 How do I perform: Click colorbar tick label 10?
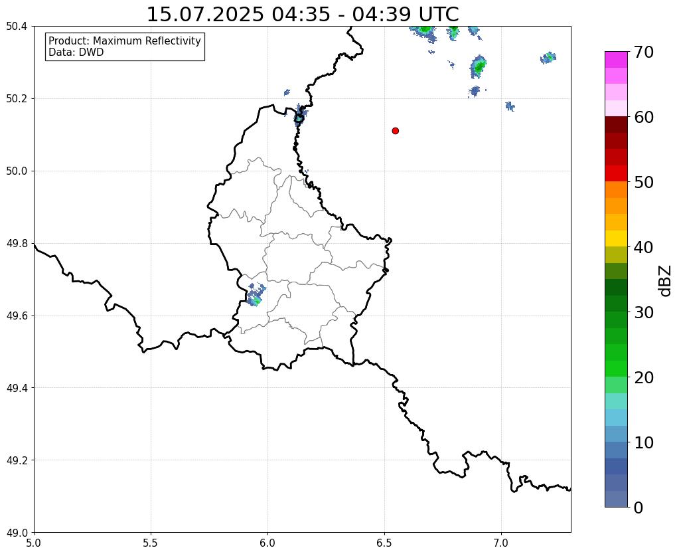pyautogui.click(x=644, y=442)
